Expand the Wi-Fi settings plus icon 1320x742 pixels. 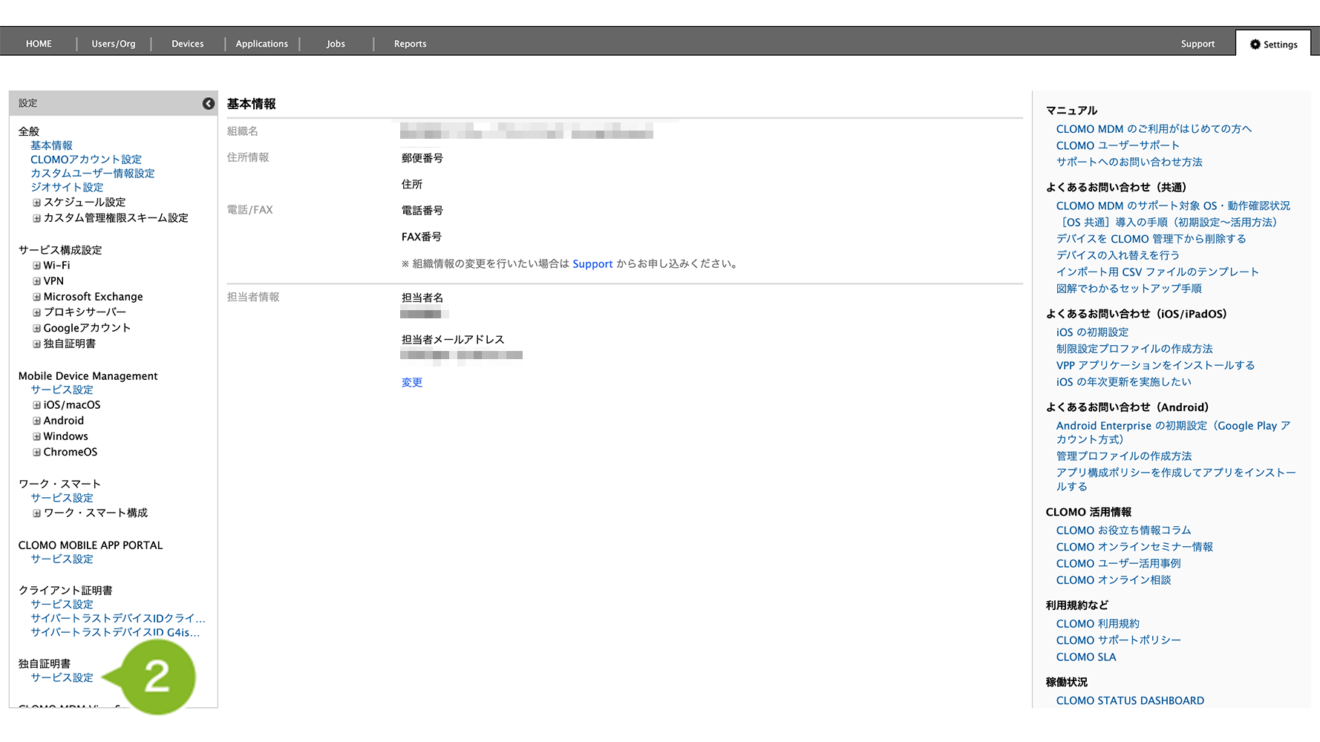click(36, 266)
